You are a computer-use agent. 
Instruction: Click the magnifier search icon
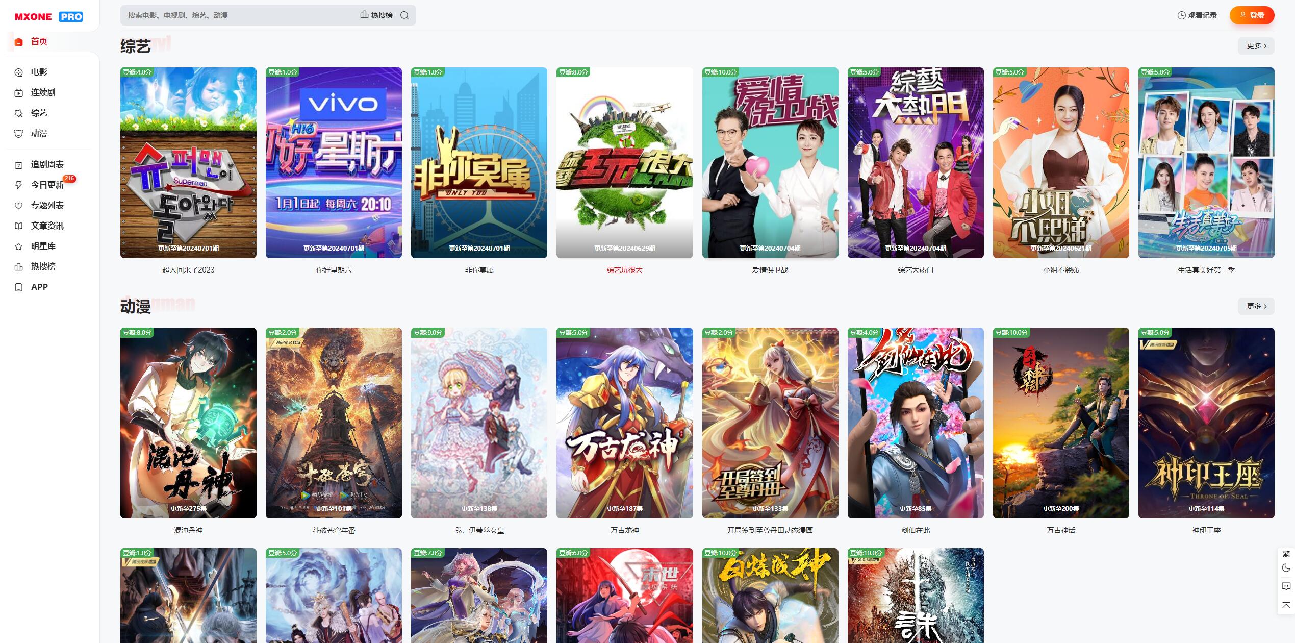(x=404, y=15)
